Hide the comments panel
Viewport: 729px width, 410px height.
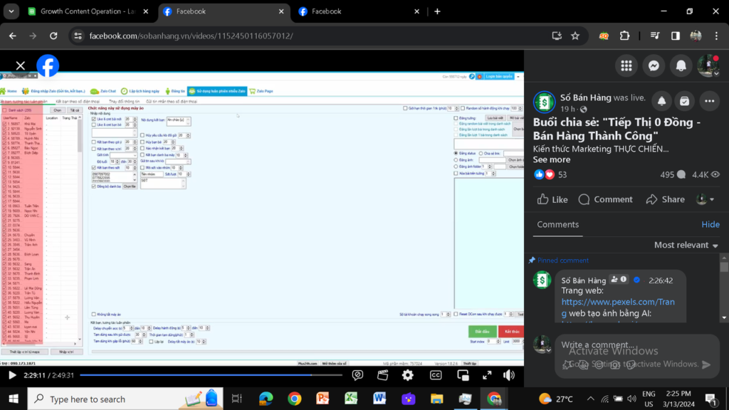click(710, 224)
